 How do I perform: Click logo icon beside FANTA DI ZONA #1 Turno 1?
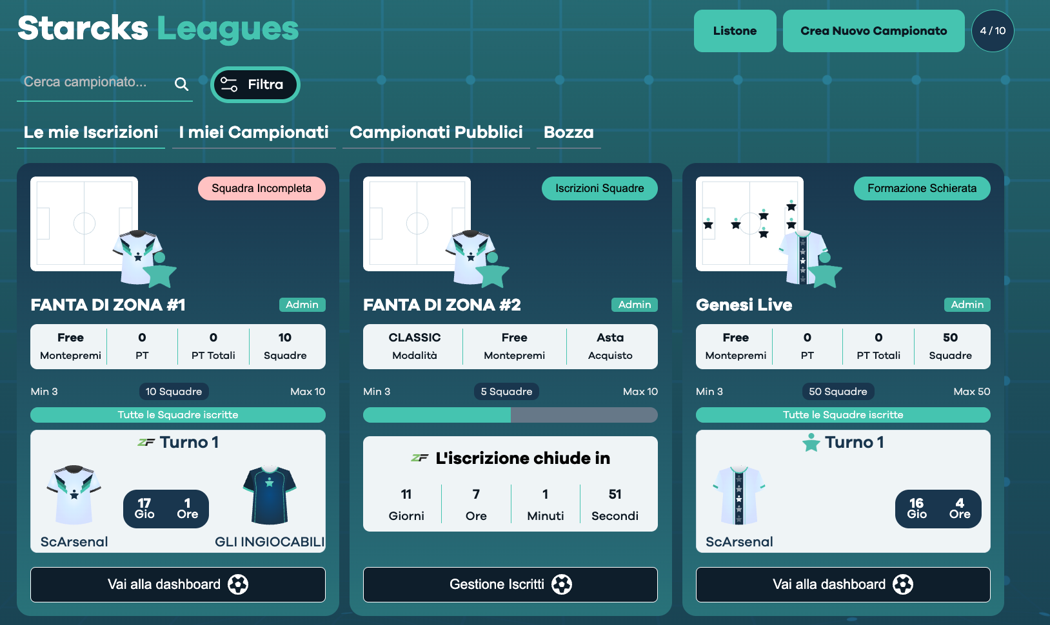[146, 442]
